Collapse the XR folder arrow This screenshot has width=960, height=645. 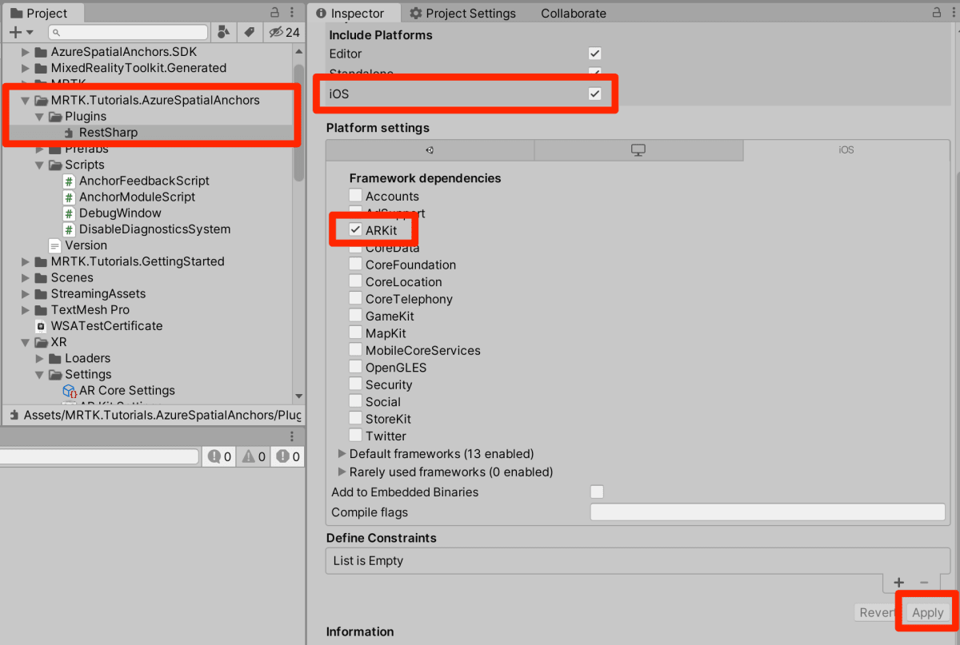(26, 342)
